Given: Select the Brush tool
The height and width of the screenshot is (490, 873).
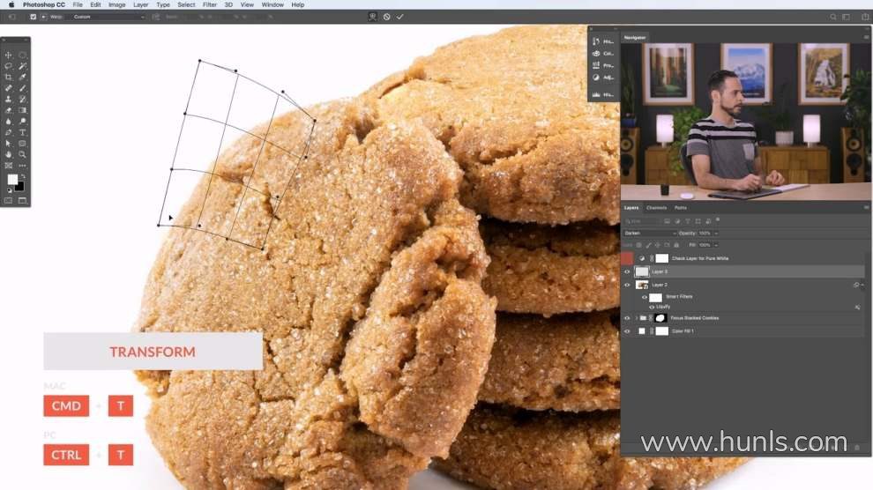Looking at the screenshot, I should (22, 88).
